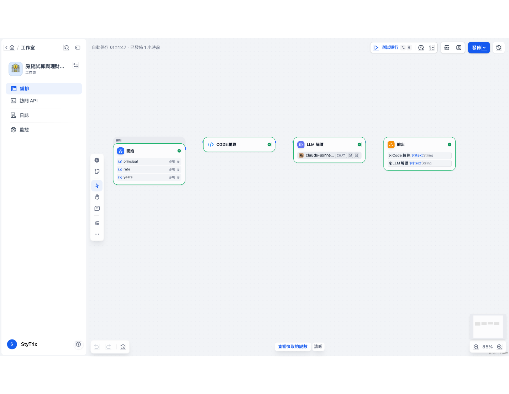The image size is (509, 394).
Task: Collapse the sidebar panel toggle
Action: (x=78, y=47)
